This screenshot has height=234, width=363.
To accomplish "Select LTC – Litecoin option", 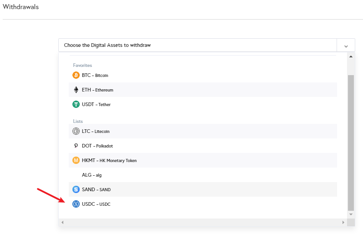I will tap(203, 131).
